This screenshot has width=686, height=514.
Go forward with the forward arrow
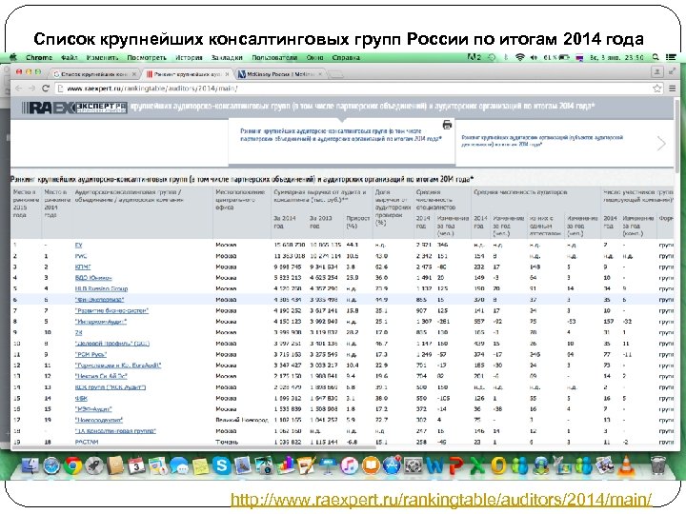[x=31, y=89]
